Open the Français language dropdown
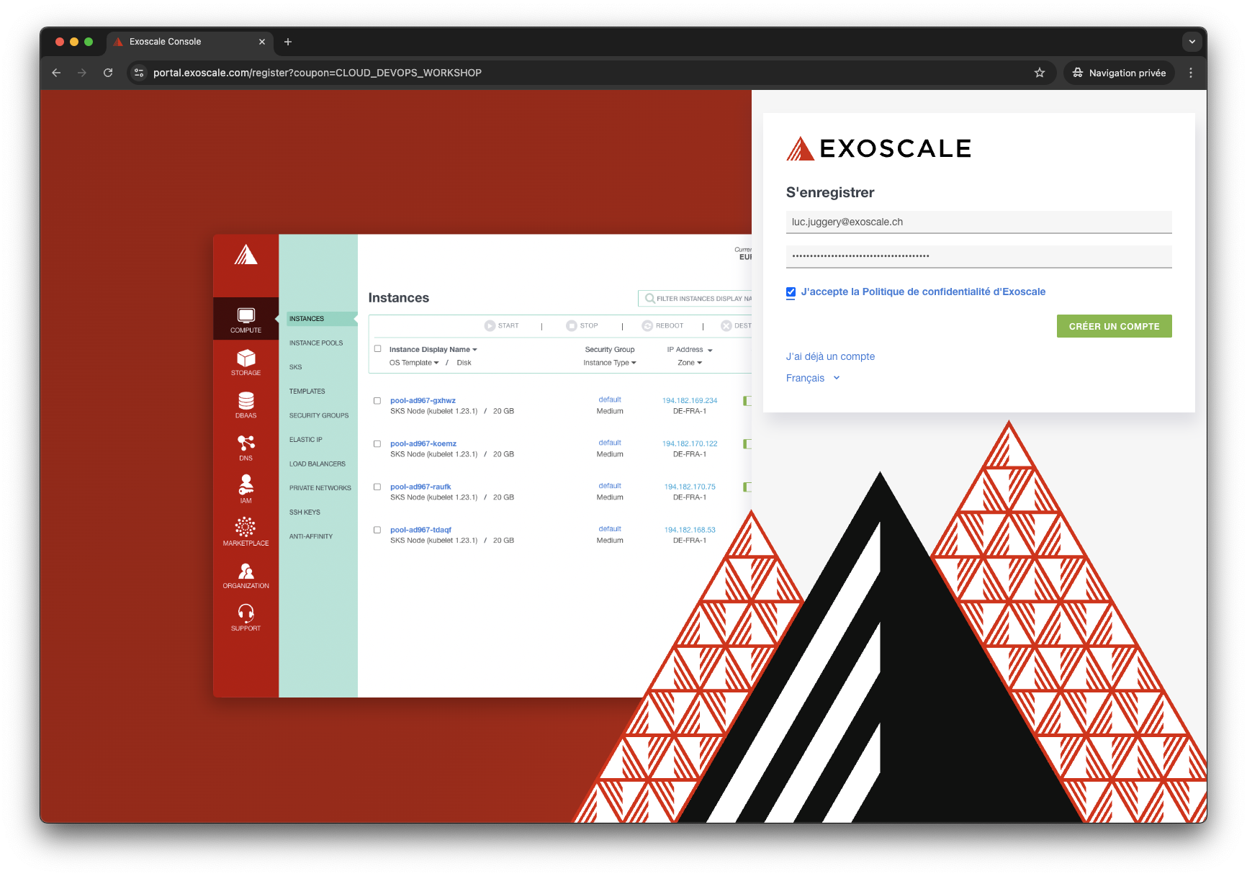1247x876 pixels. pyautogui.click(x=813, y=378)
